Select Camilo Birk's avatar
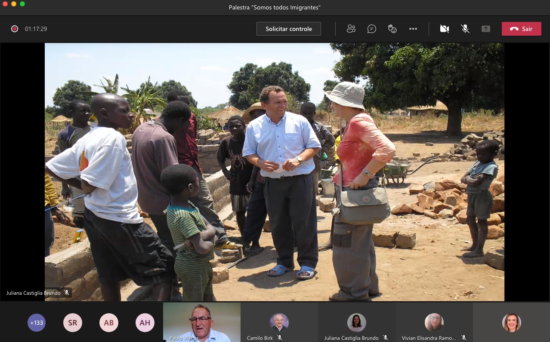This screenshot has height=342, width=550. click(x=279, y=323)
